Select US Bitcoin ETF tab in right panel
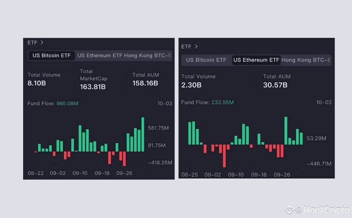352x218 pixels. [x=206, y=60]
